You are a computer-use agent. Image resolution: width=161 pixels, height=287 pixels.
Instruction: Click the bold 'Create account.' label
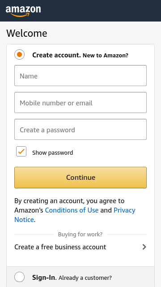(x=57, y=55)
